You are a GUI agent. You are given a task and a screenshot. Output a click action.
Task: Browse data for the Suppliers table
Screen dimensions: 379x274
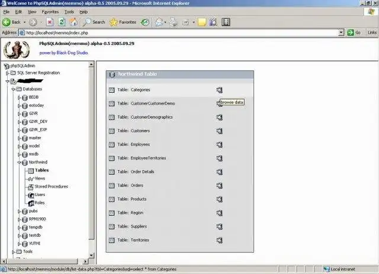[219, 227]
